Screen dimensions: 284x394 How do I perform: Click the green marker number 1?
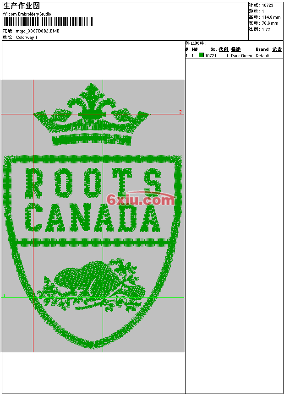tap(4, 296)
